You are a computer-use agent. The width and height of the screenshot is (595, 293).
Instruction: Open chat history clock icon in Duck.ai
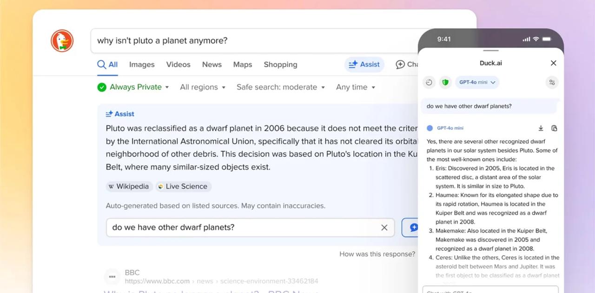click(429, 82)
